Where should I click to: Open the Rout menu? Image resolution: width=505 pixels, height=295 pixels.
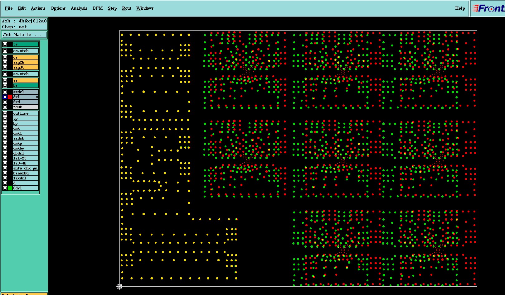point(127,8)
